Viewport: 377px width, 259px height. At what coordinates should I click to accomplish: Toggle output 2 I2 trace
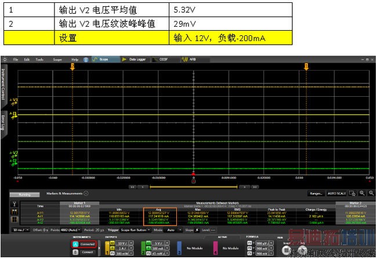coord(148,248)
